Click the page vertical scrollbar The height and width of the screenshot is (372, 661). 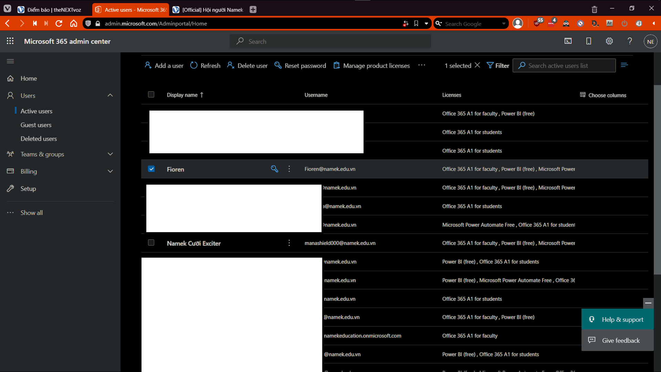657,179
